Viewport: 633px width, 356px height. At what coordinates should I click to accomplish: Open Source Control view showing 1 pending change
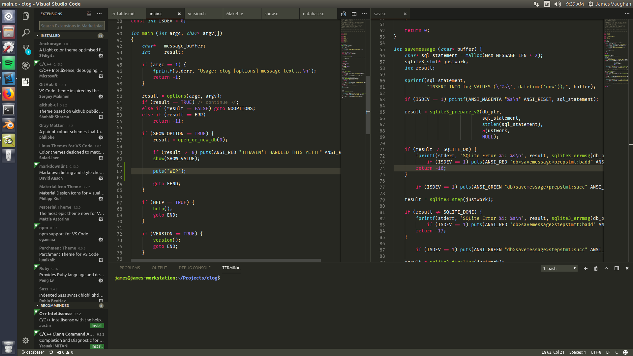[x=25, y=48]
